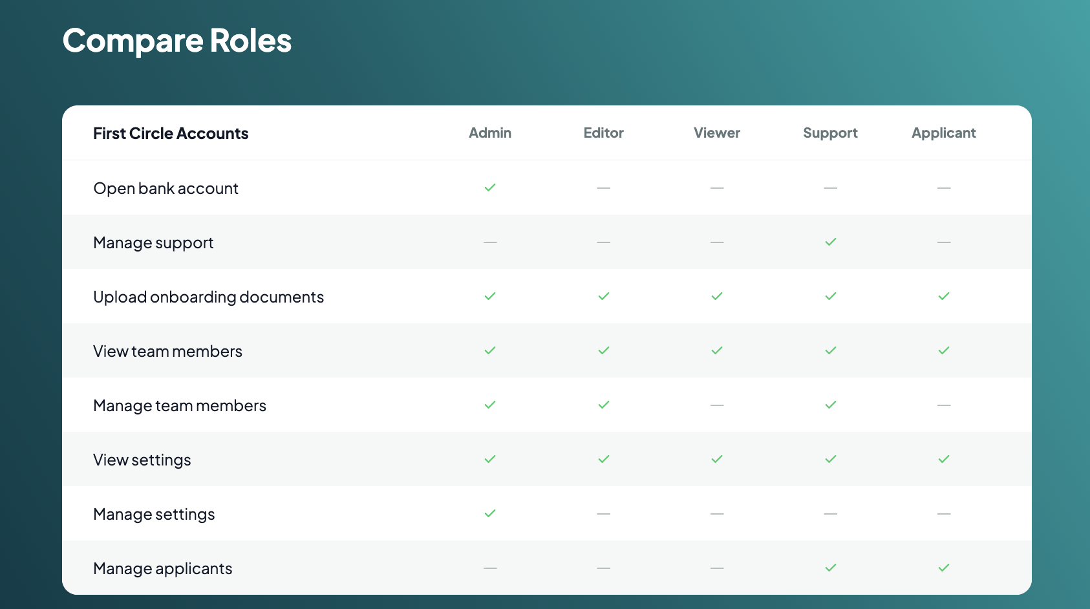
Task: Click Applicant checkmark for View settings
Action: 944,459
